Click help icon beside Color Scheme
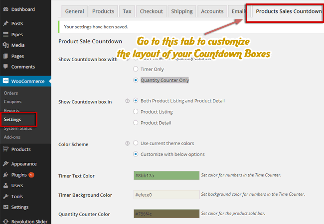Image resolution: width=324 pixels, height=224 pixels. pyautogui.click(x=128, y=144)
